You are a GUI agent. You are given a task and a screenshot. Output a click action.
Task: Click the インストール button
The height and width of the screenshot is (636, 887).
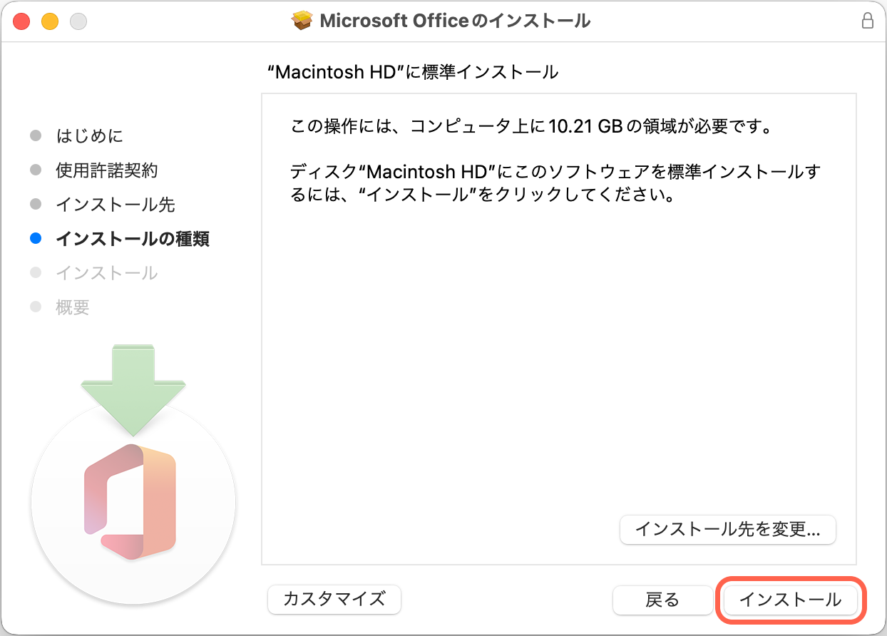coord(789,600)
